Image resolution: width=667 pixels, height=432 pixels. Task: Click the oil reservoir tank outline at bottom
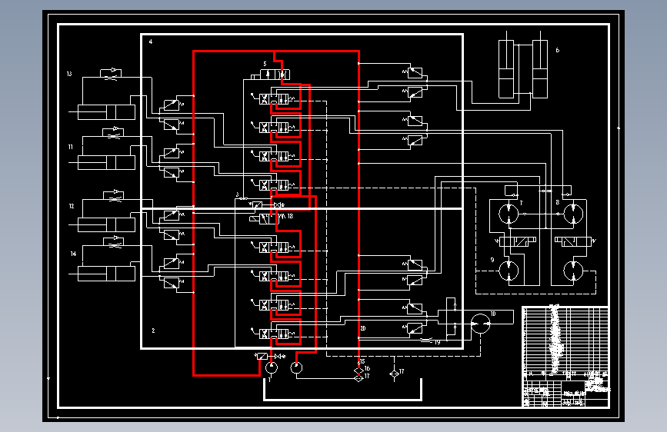point(343,390)
